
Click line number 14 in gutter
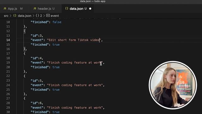pyautogui.click(x=8, y=40)
